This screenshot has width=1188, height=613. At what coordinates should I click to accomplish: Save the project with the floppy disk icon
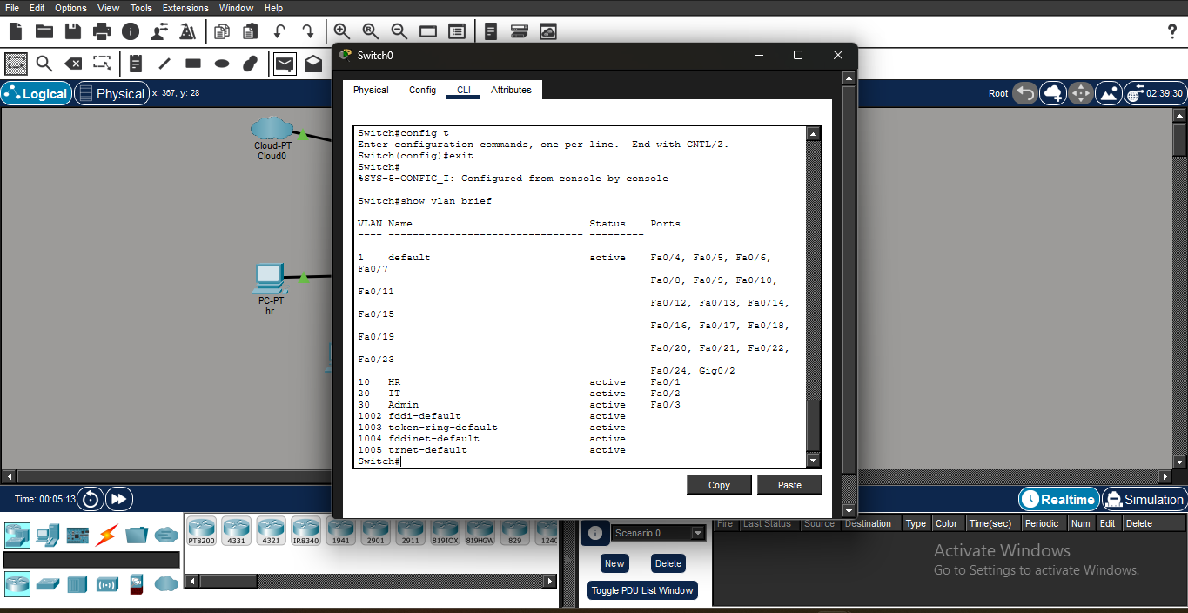click(x=72, y=31)
